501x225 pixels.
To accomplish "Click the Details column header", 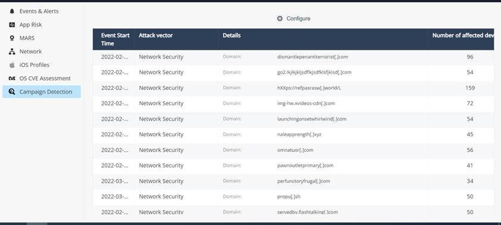I will 231,36.
